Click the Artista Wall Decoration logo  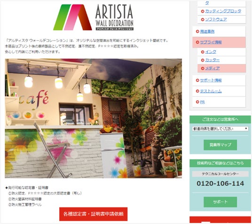click(94, 17)
